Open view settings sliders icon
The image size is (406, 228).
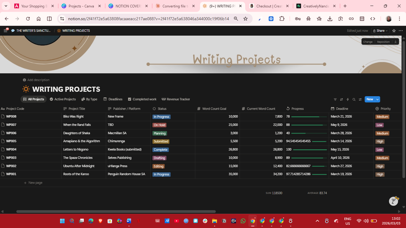click(x=360, y=99)
